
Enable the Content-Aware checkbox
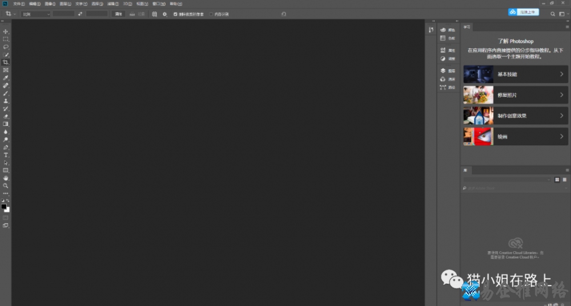(x=211, y=14)
